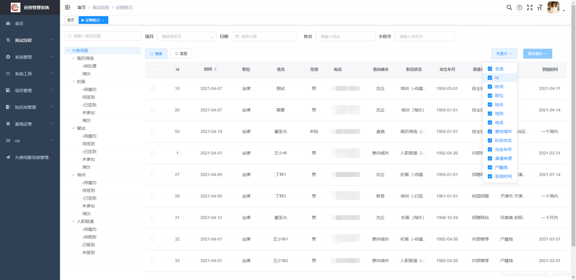
Task: Focus the 请输入面试流程 search field
Action: (x=103, y=36)
